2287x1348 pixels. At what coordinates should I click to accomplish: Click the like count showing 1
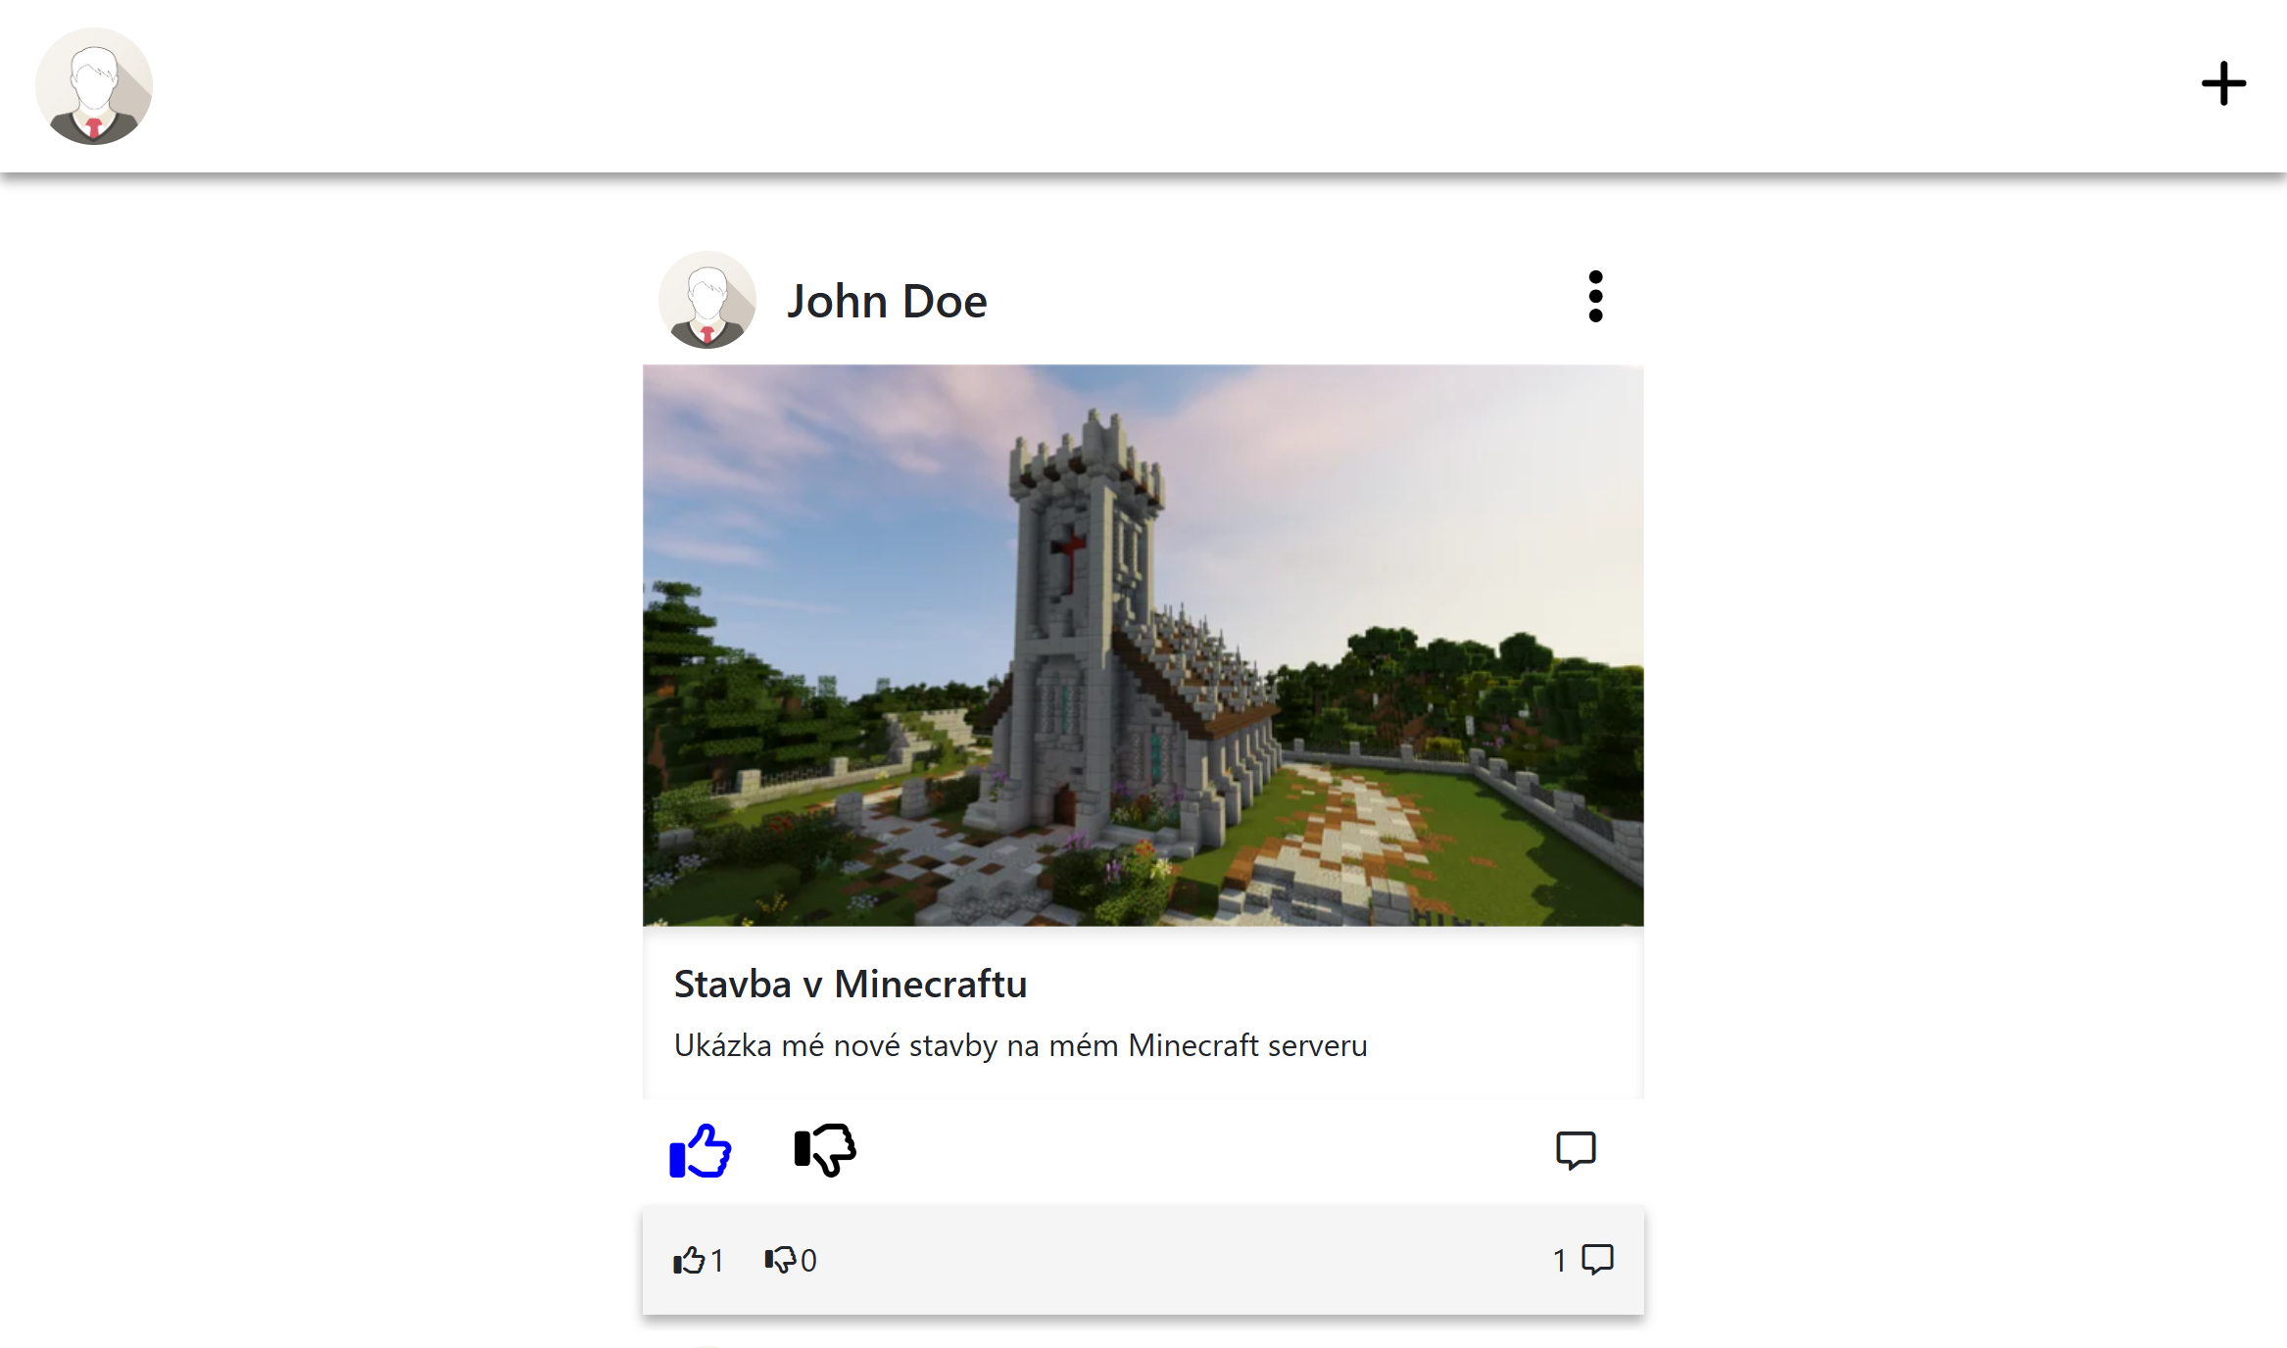[699, 1260]
